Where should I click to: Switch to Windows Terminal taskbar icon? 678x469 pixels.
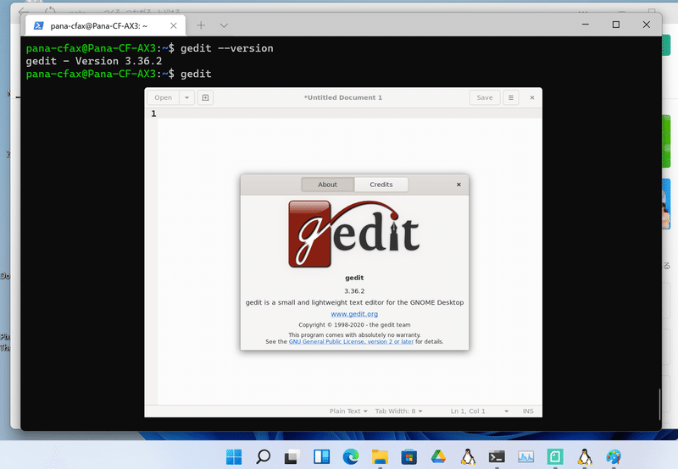point(497,456)
